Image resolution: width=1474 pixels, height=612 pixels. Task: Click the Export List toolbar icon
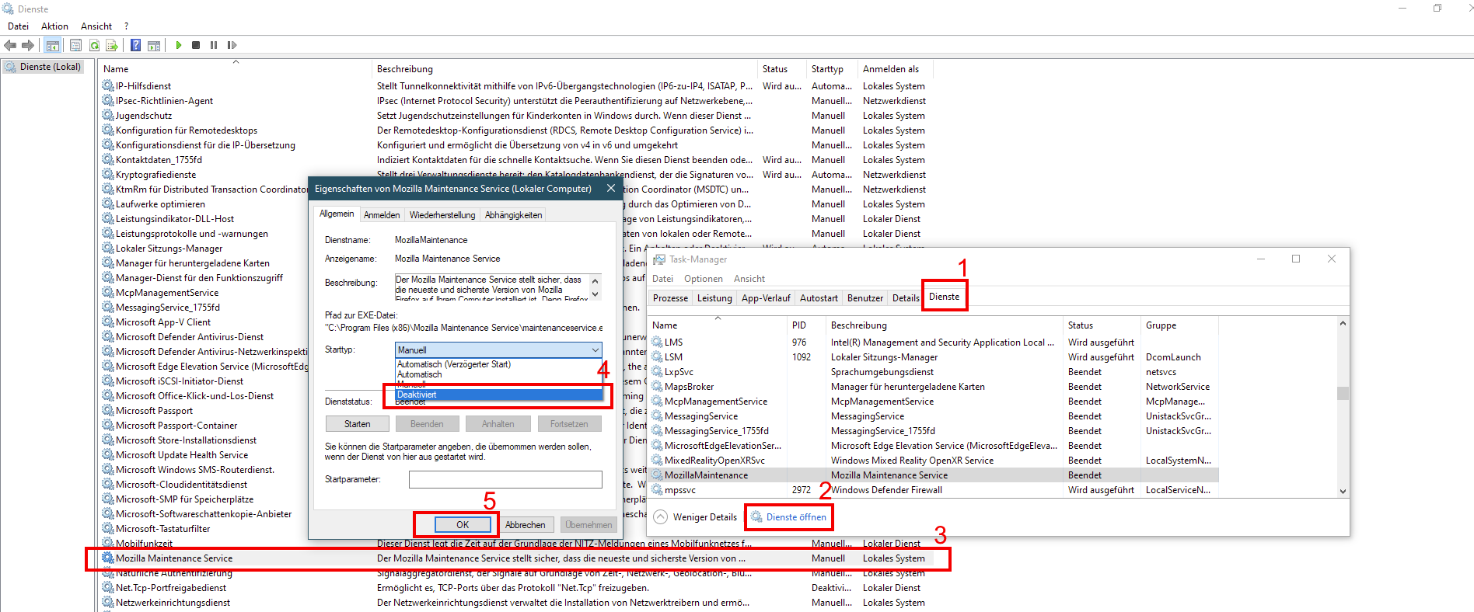[112, 45]
